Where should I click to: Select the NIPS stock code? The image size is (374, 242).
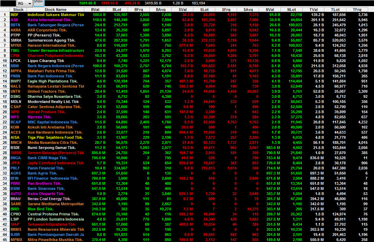point(15,117)
